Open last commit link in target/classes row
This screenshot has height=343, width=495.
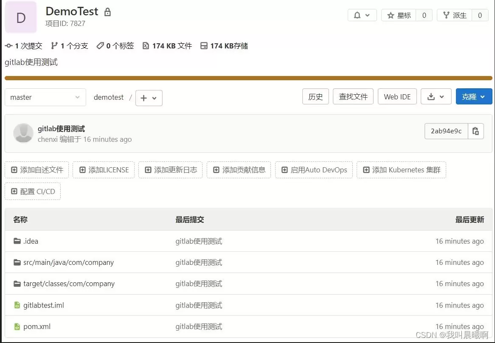click(199, 284)
